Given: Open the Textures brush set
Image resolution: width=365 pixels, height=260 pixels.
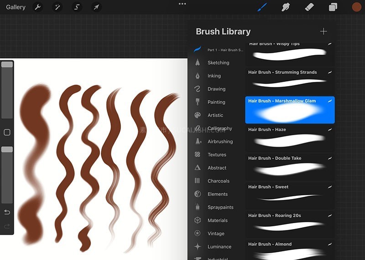Looking at the screenshot, I should (217, 155).
